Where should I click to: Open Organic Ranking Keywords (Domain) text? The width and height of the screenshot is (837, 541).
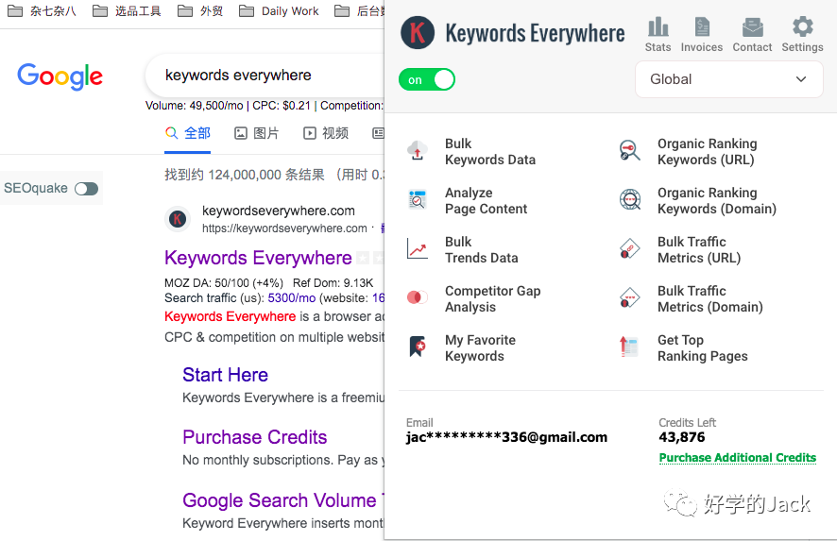tap(717, 200)
